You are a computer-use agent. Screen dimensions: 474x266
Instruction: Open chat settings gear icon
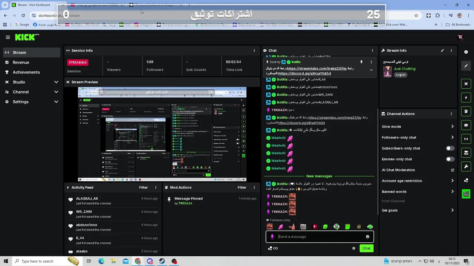tap(354, 248)
